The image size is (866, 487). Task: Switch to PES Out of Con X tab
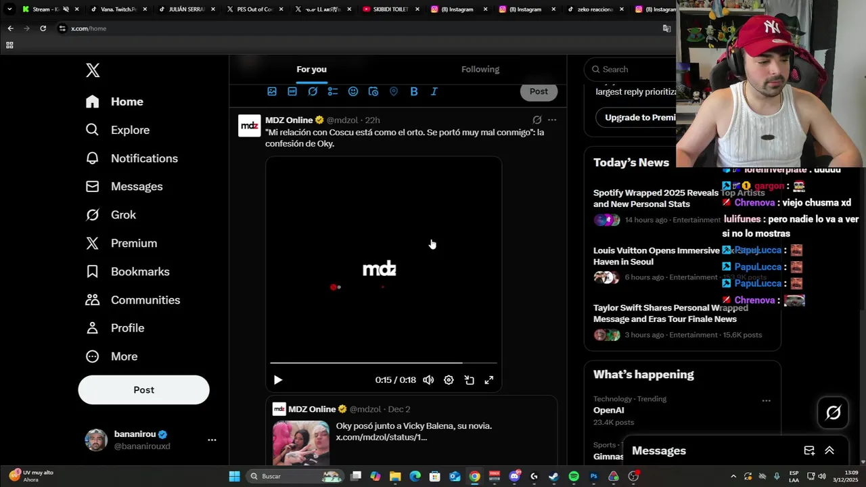[x=253, y=9]
